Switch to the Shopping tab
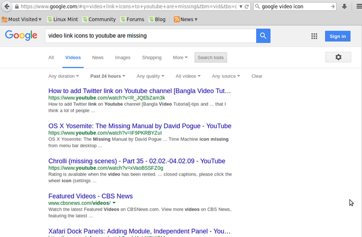 point(152,58)
